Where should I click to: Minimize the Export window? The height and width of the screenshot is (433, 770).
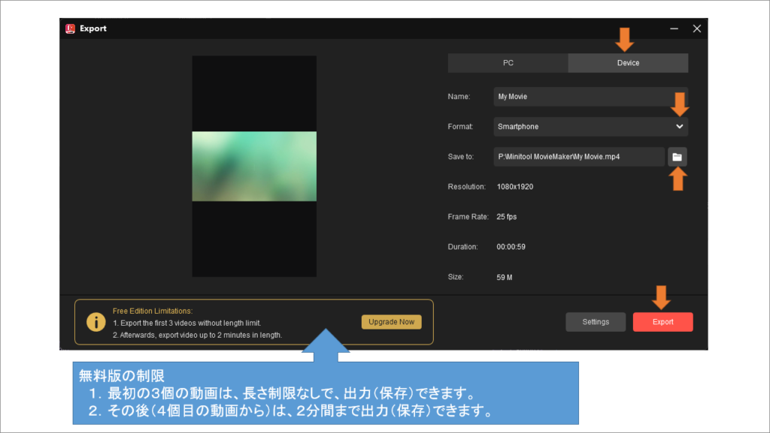[675, 28]
